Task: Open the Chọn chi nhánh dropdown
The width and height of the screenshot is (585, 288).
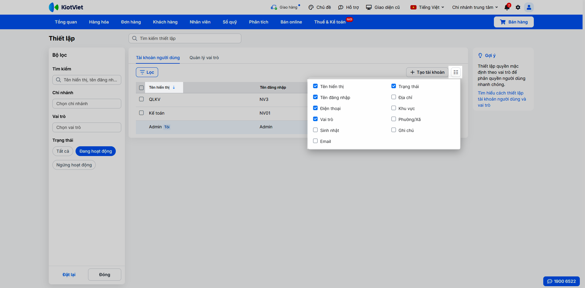Action: pyautogui.click(x=87, y=104)
